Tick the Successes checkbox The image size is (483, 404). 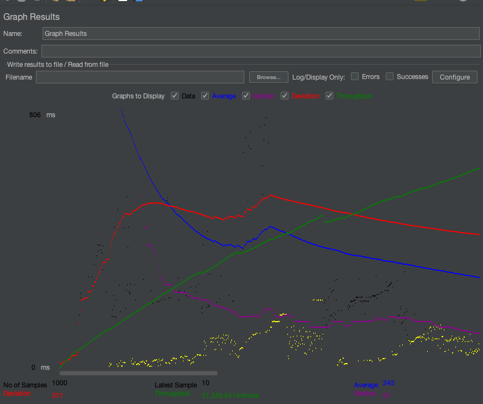(x=390, y=76)
